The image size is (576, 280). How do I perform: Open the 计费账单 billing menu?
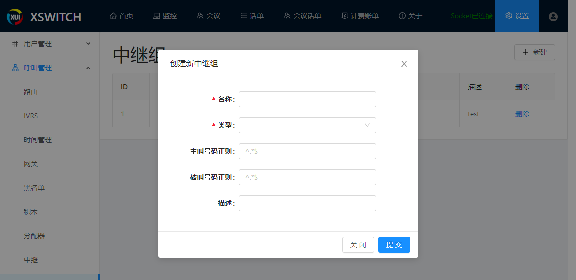pos(360,16)
